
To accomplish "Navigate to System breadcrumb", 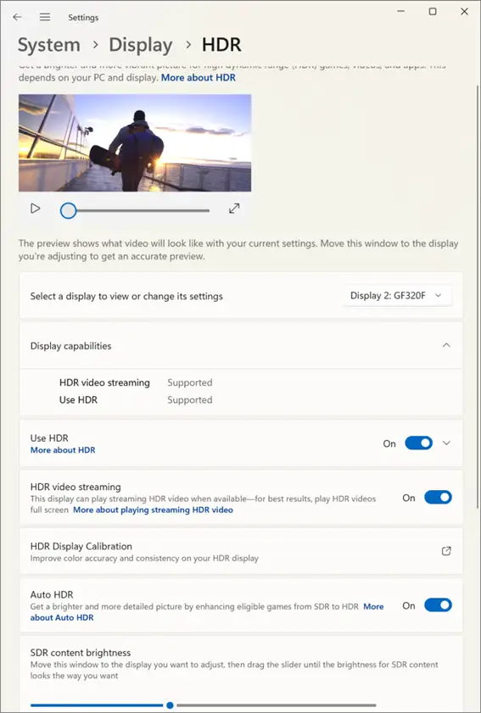I will pyautogui.click(x=48, y=45).
